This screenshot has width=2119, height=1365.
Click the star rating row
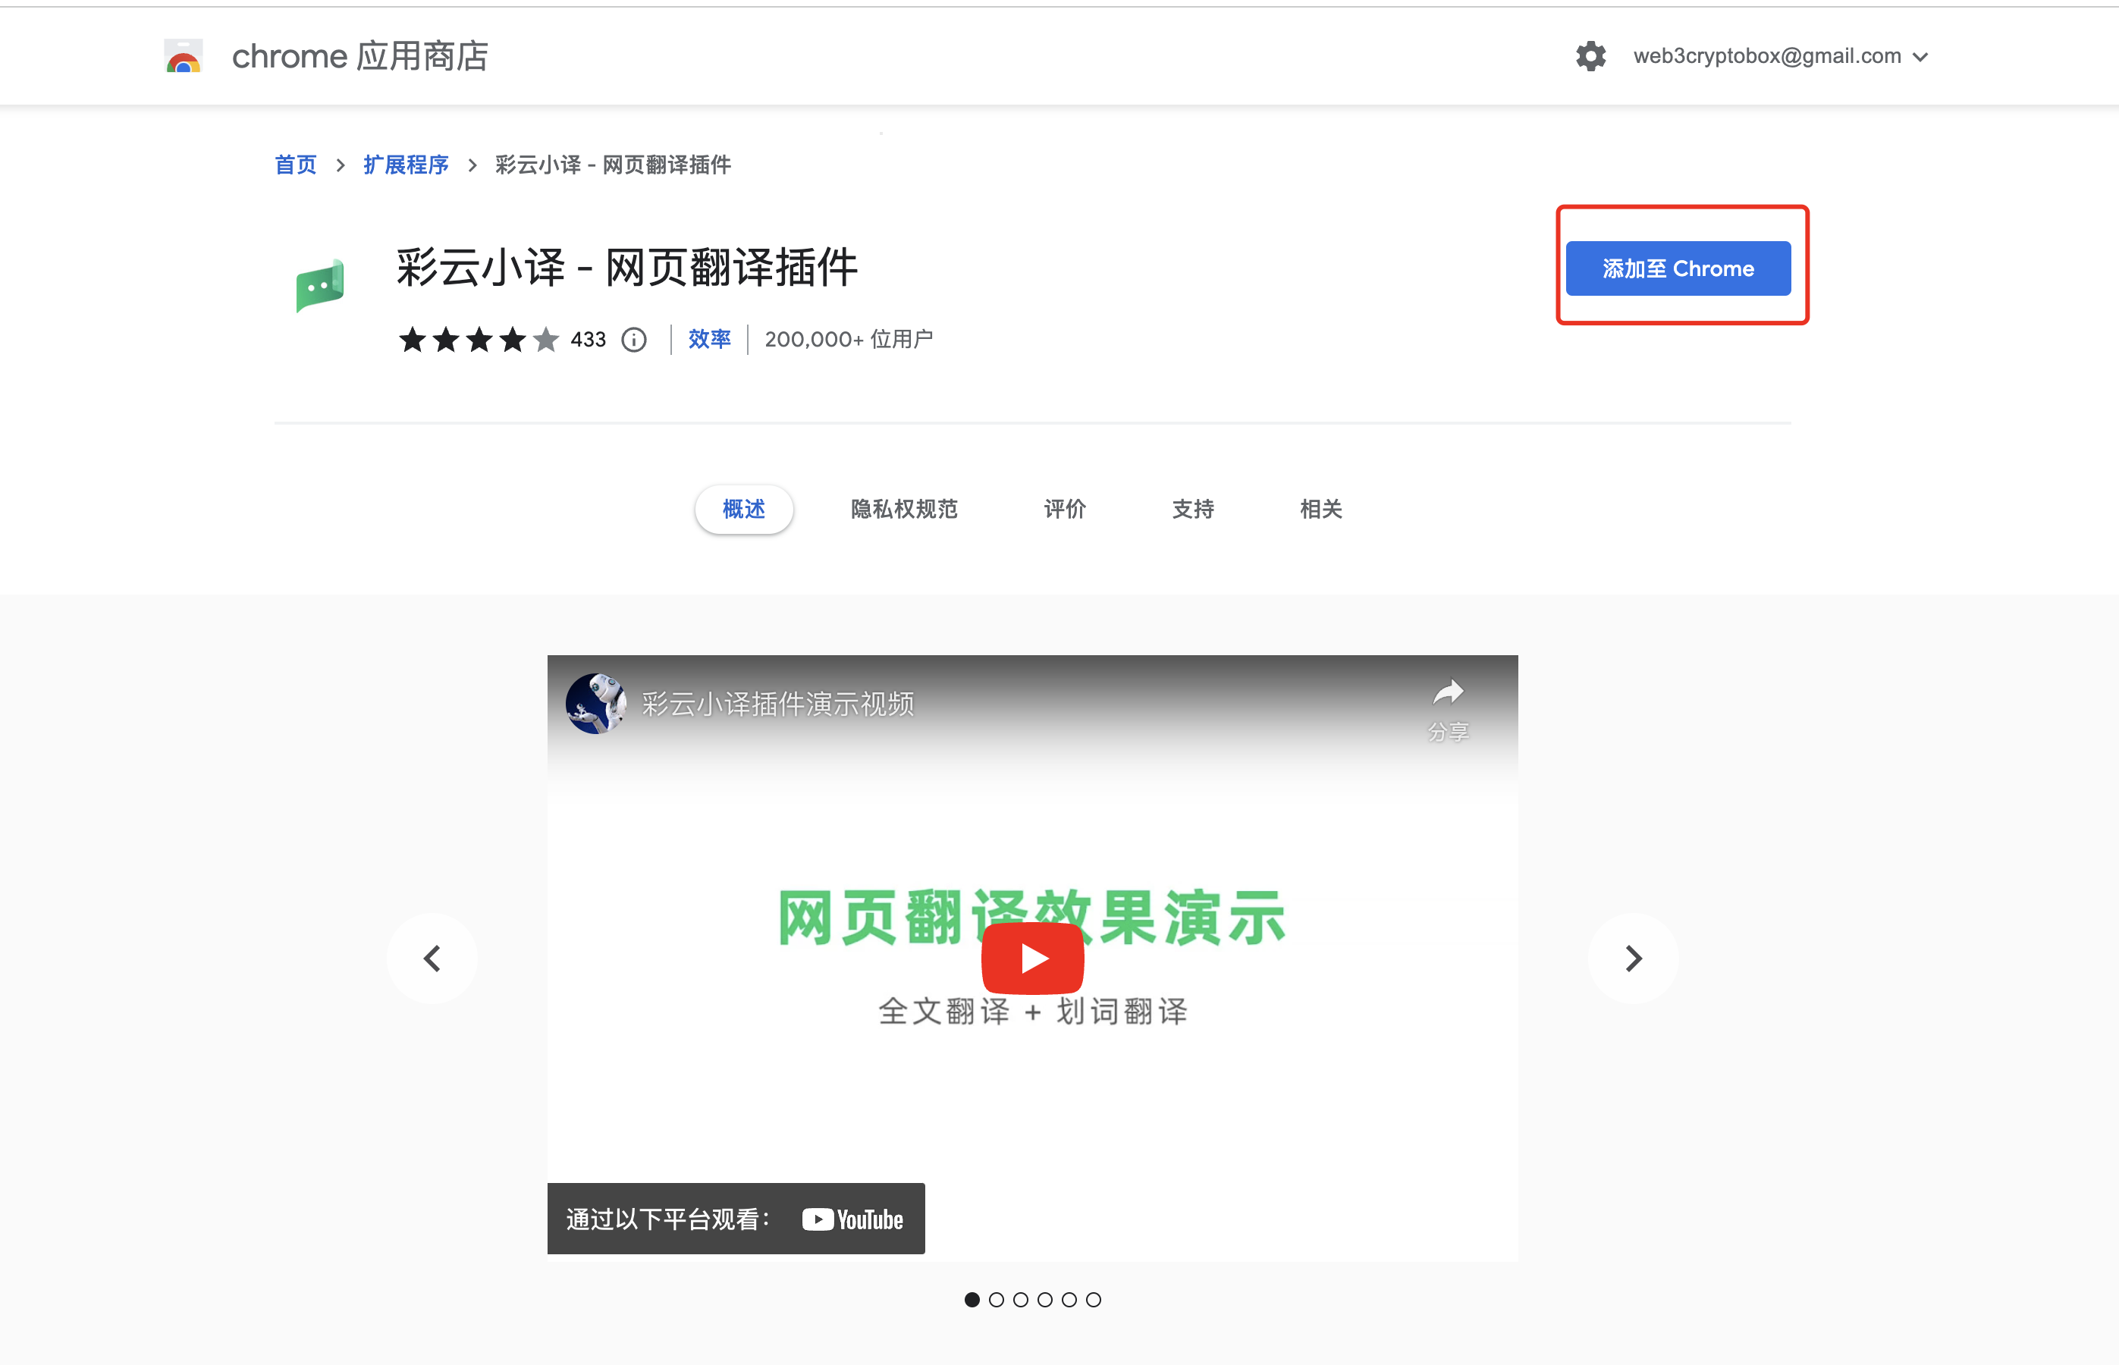coord(479,340)
